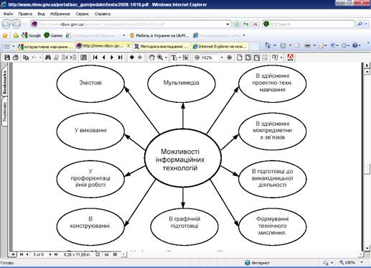Click the page size text 8,26 x 11,69 in

click(77, 254)
